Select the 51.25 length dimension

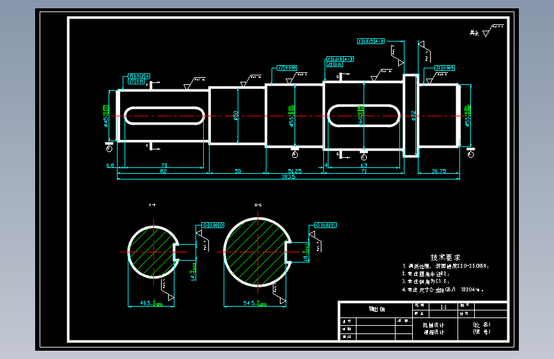click(x=295, y=171)
